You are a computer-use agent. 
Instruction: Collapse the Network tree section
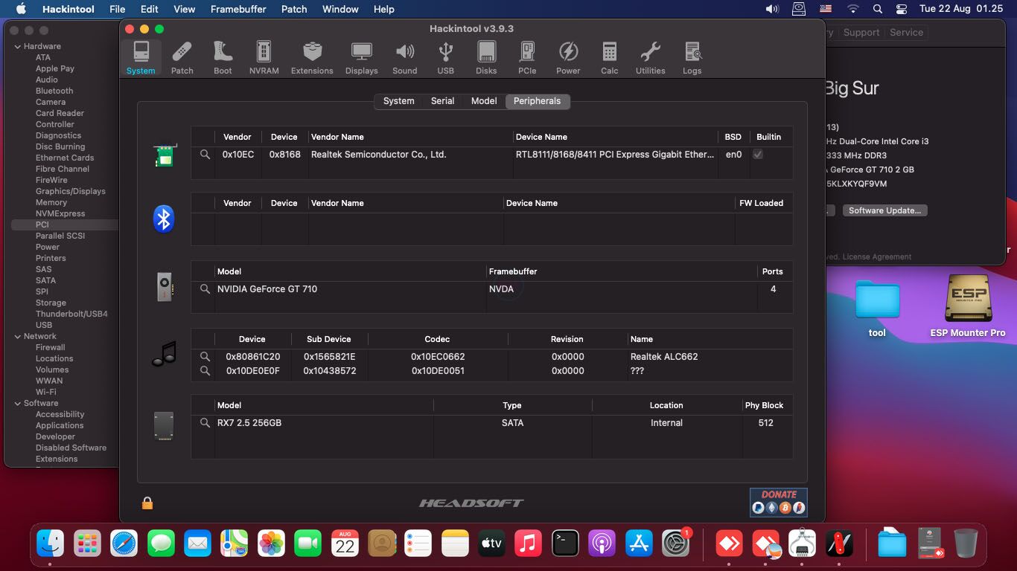17,336
